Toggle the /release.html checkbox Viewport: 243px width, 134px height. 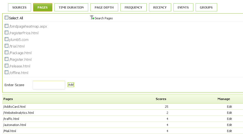click(x=6, y=66)
